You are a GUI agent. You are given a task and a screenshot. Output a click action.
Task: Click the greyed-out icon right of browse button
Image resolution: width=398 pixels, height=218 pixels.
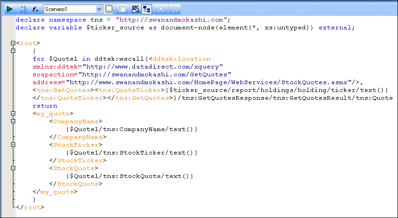[122, 9]
